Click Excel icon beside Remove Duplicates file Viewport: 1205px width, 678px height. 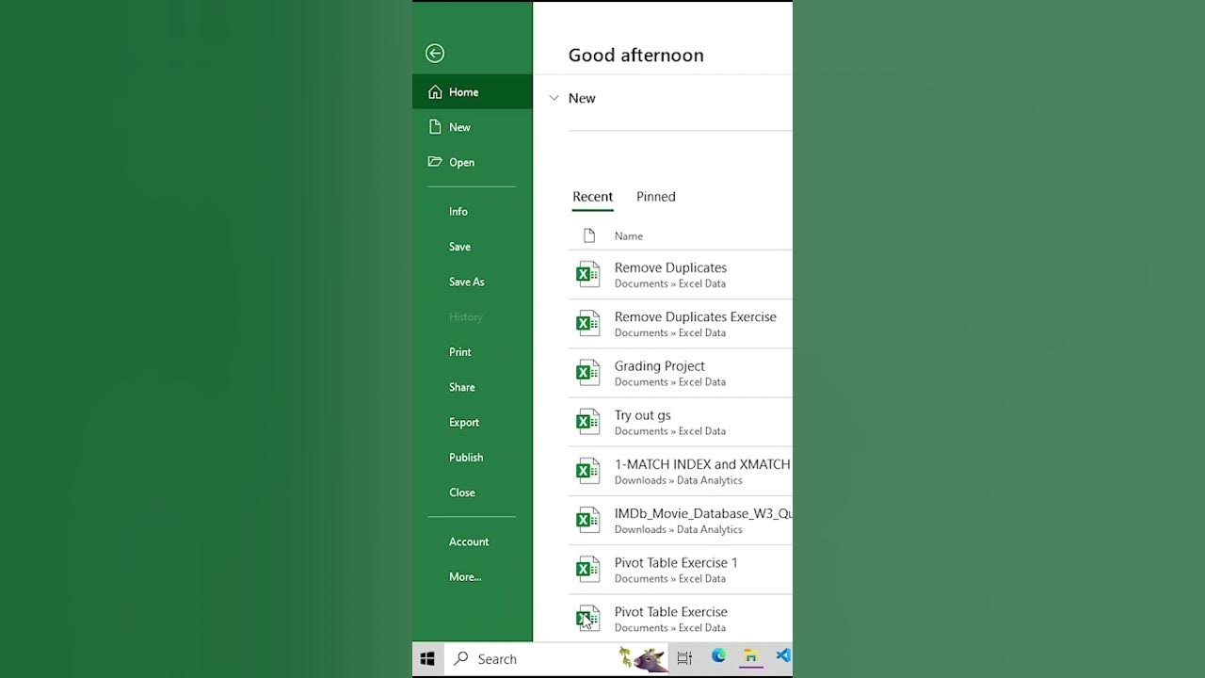[588, 274]
